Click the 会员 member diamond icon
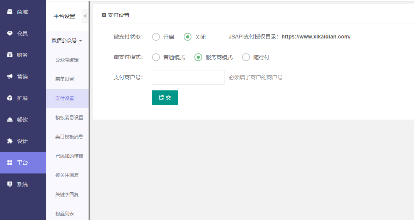Image resolution: width=414 pixels, height=220 pixels. click(10, 33)
